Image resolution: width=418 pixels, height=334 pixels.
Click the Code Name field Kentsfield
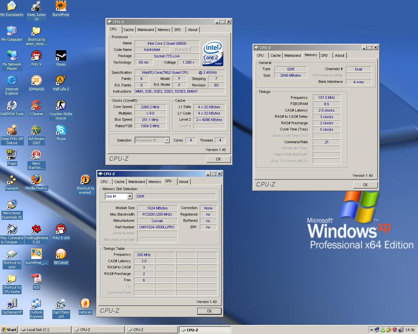pos(152,50)
